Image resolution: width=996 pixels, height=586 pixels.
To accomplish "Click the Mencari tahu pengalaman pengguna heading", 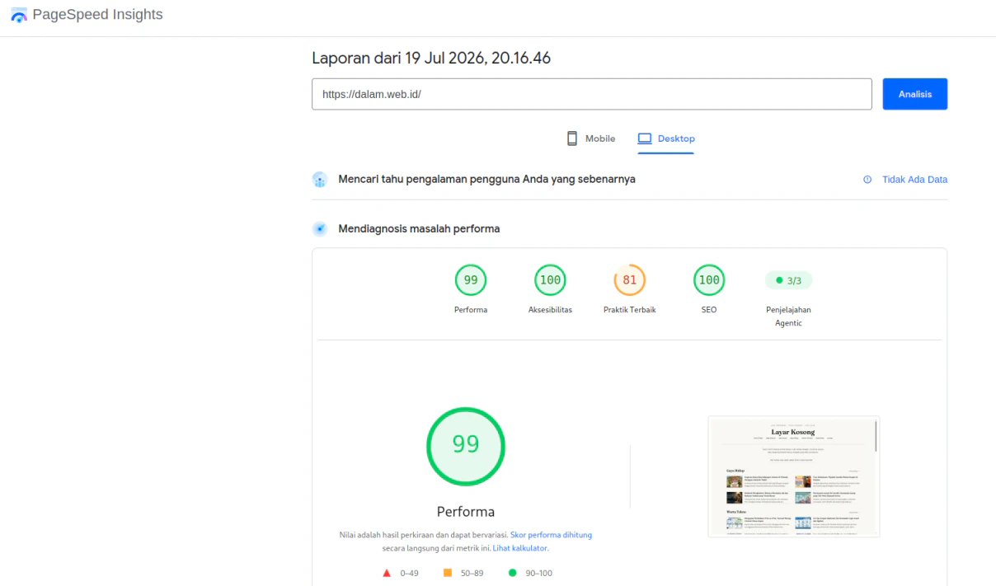I will (x=486, y=179).
